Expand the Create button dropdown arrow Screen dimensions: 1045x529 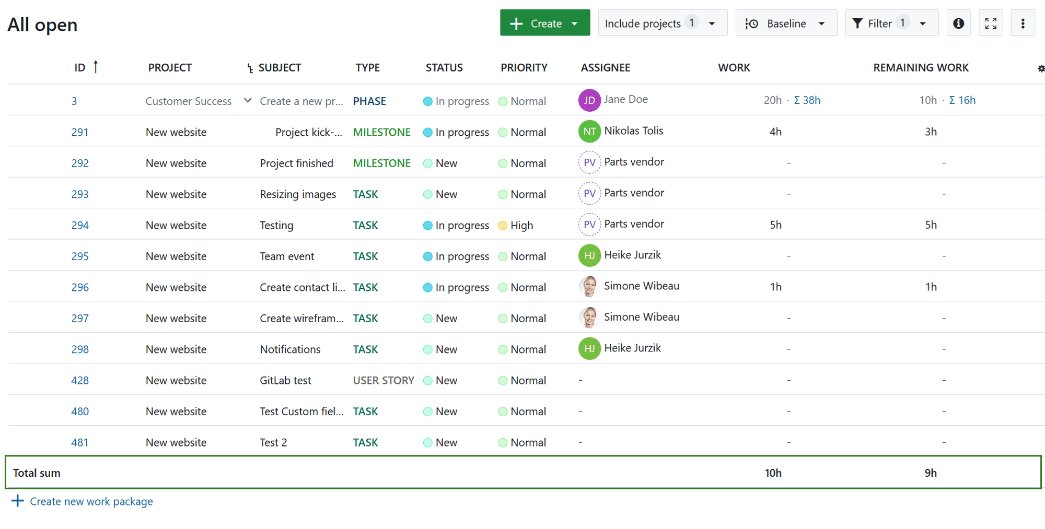point(575,22)
